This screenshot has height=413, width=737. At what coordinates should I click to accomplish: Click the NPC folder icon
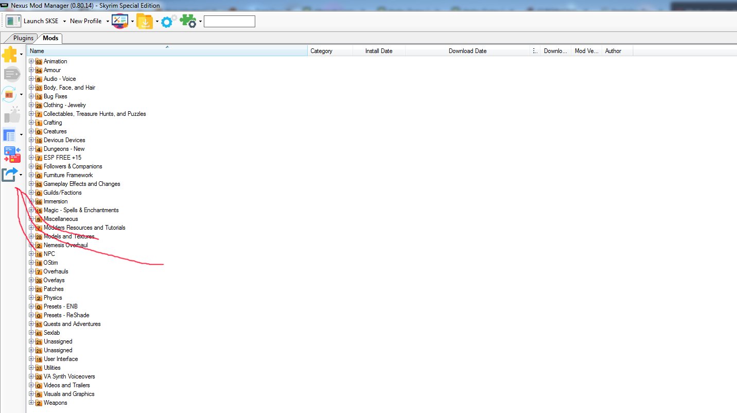tap(39, 254)
